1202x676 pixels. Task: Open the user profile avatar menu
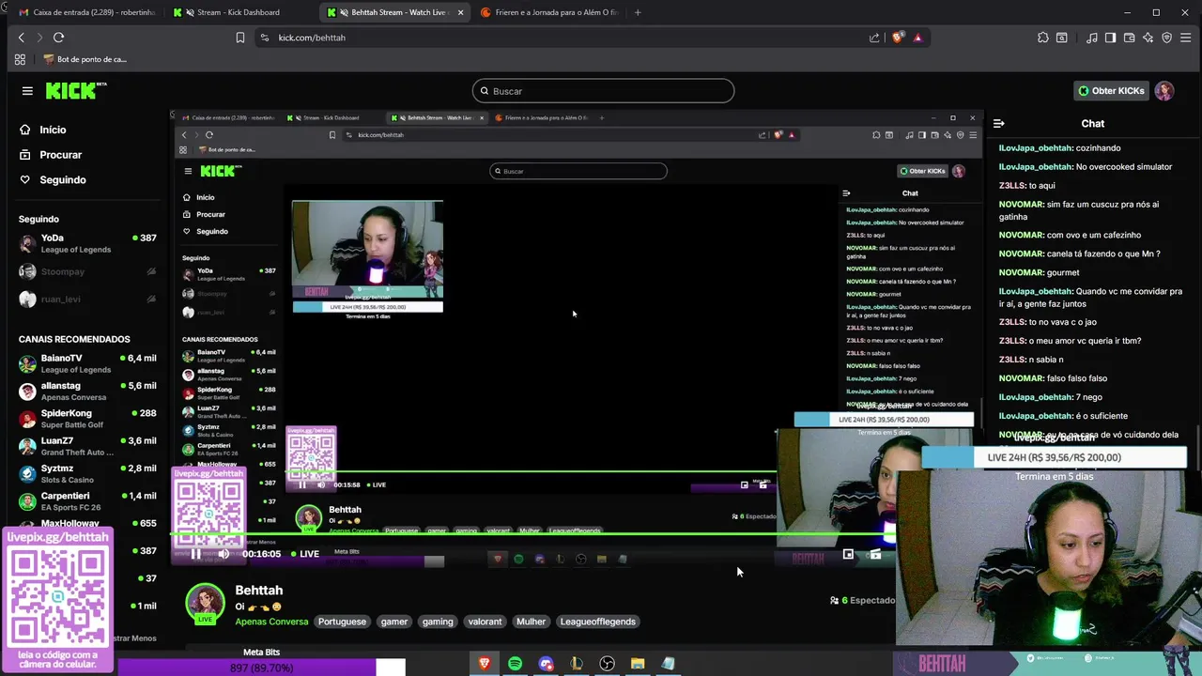coord(1164,91)
